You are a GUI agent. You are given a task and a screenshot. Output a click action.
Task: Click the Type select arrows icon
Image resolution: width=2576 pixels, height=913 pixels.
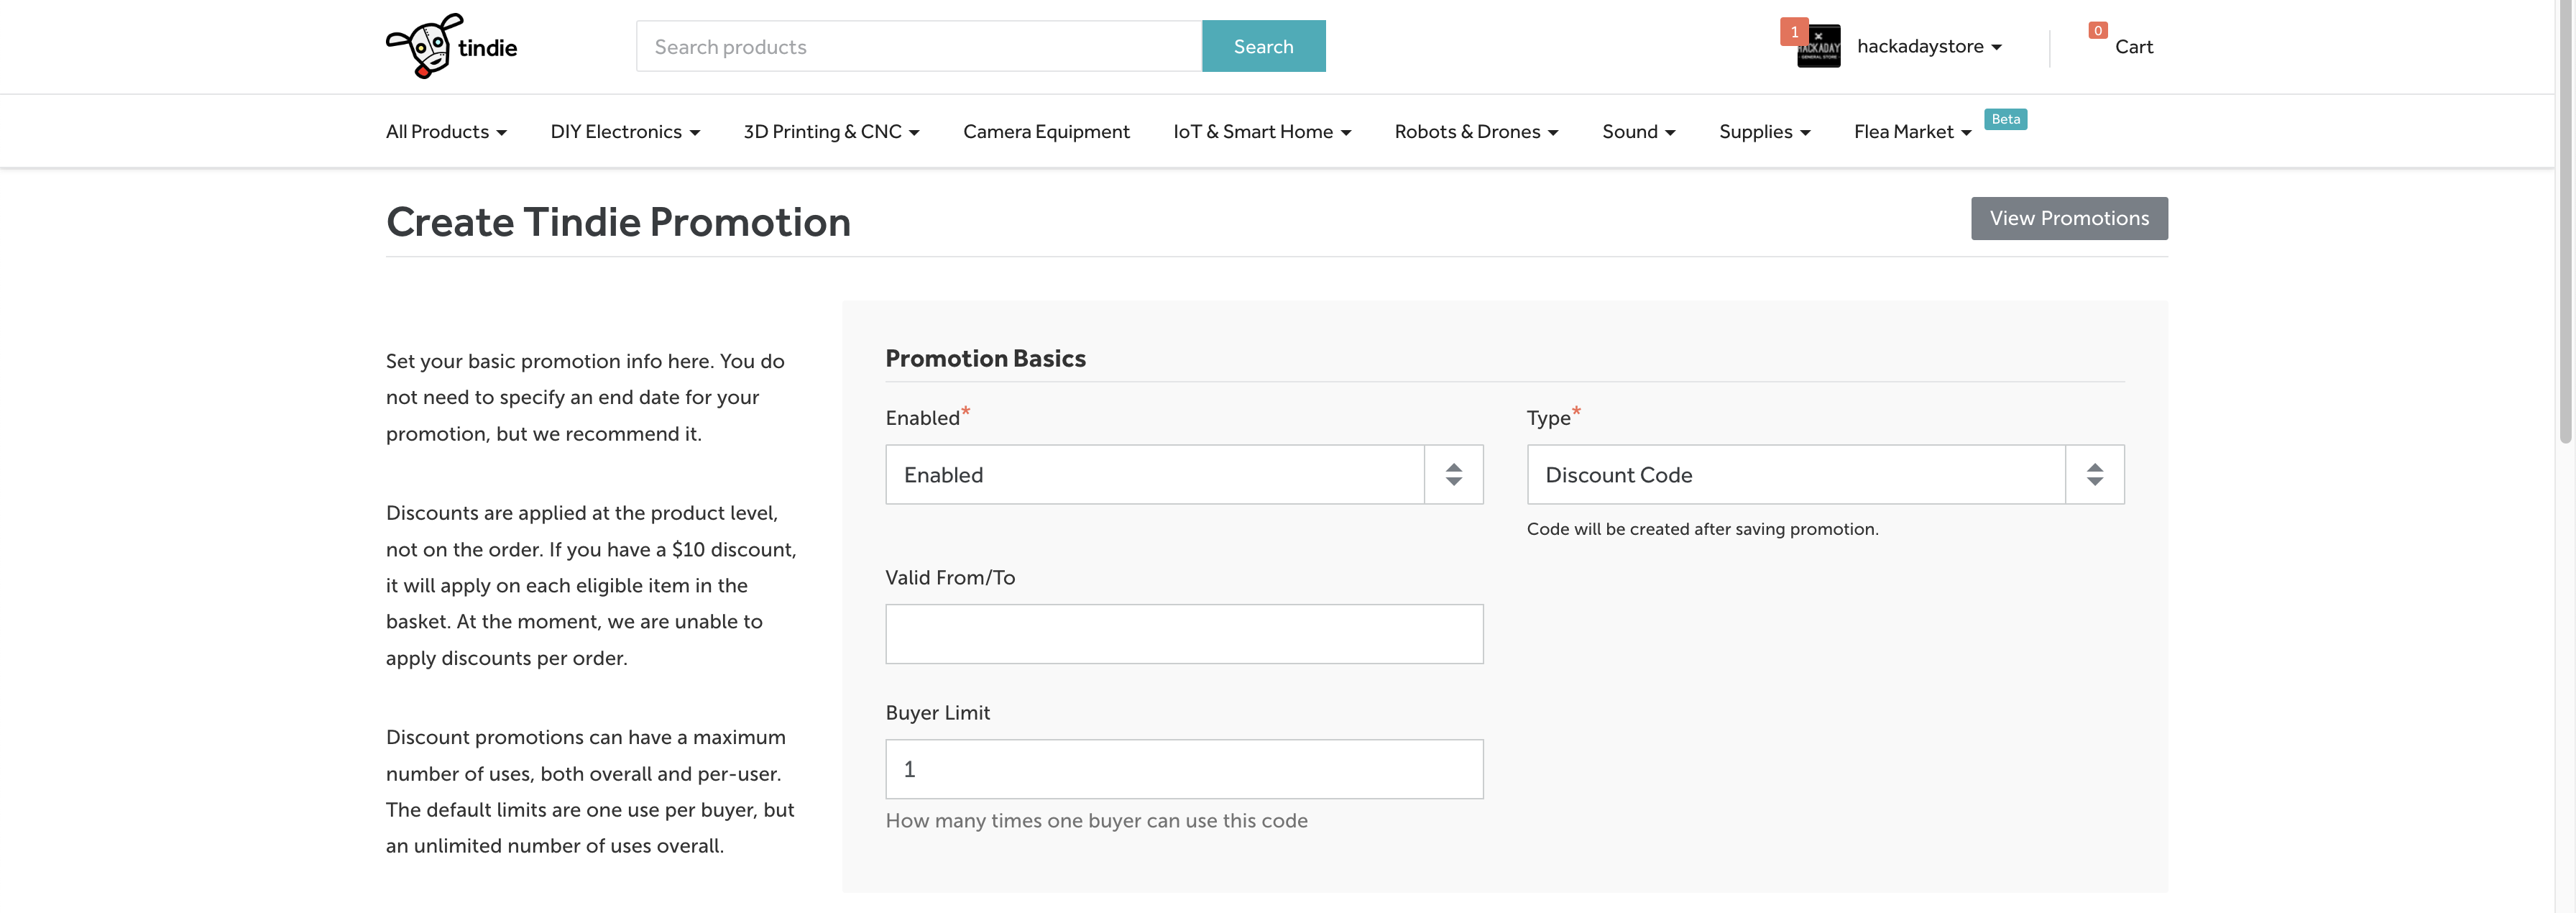click(x=2094, y=475)
